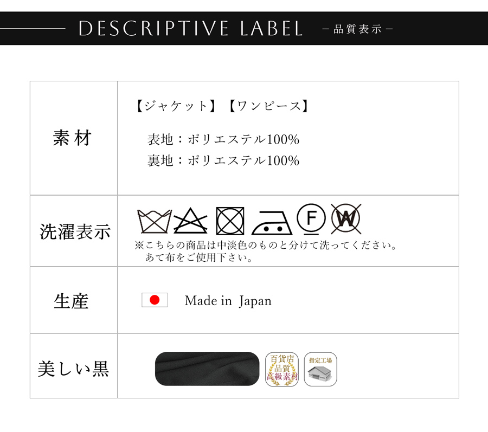Click the do-not-wash tub icon

155,222
